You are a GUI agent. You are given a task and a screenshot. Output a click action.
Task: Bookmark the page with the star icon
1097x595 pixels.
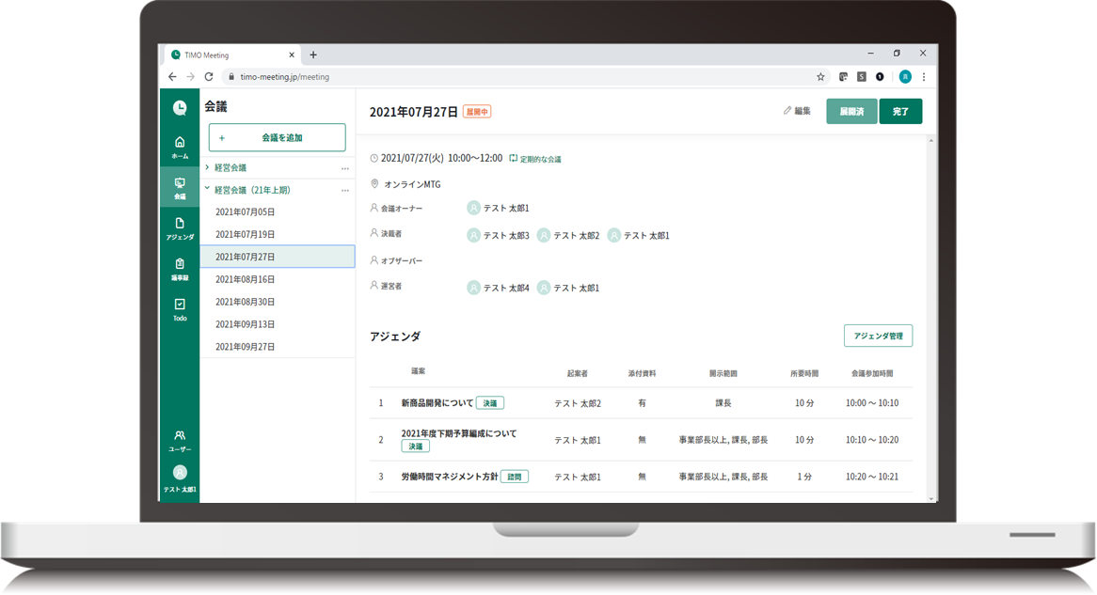[820, 77]
